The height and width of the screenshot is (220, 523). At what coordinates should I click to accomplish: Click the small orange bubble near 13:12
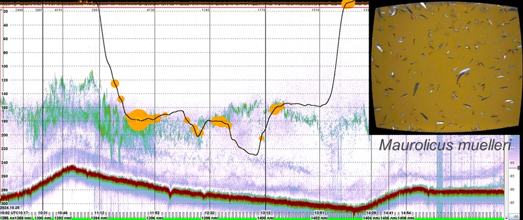[x=261, y=138]
